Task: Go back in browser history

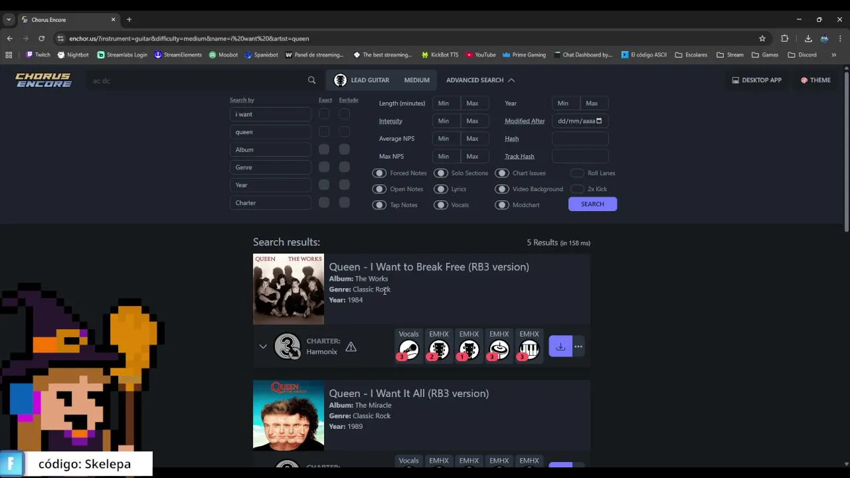Action: (9, 39)
